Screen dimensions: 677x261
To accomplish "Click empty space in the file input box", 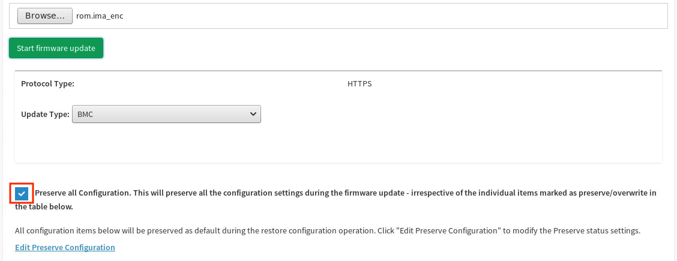I will [390, 16].
